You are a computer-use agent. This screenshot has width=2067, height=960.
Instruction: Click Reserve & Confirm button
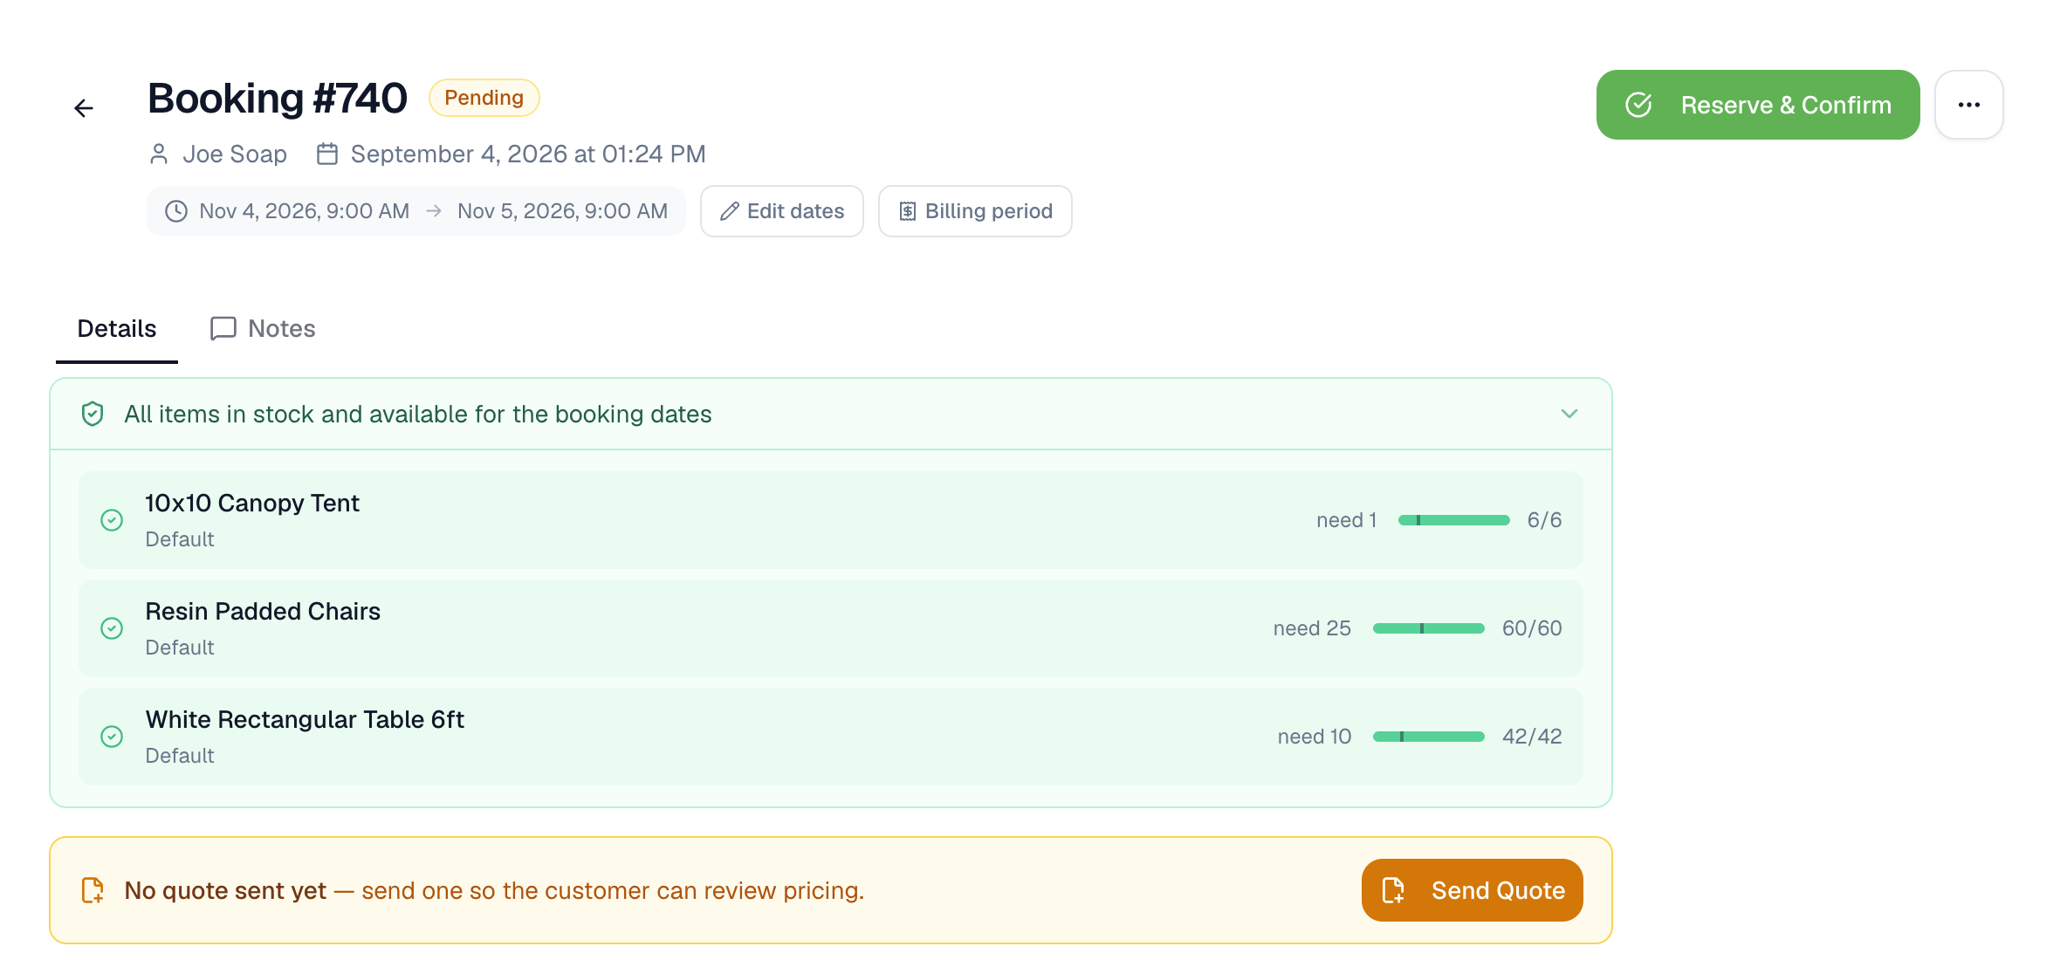pos(1758,105)
